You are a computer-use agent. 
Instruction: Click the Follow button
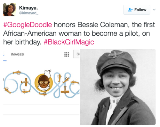(137, 10)
